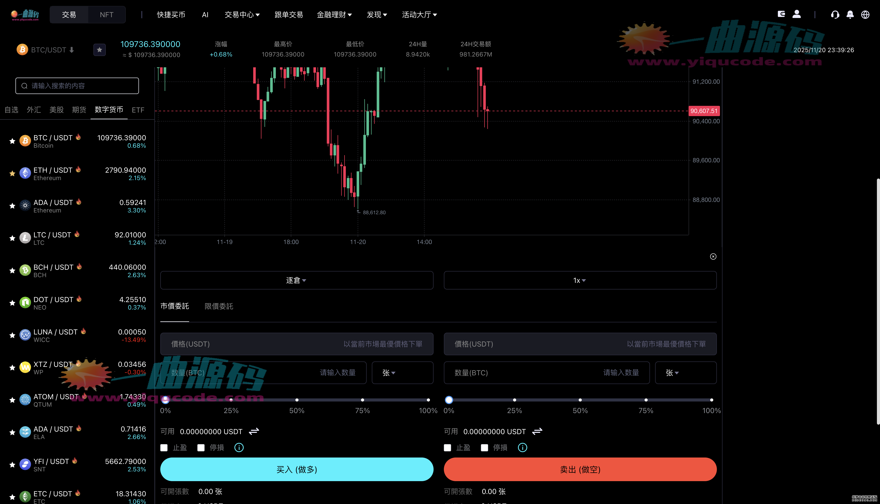Switch to the 限價委託 tab
The image size is (880, 504).
218,306
